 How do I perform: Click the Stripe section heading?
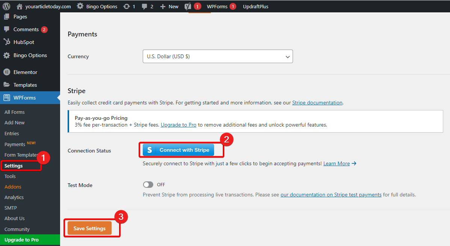pyautogui.click(x=76, y=91)
